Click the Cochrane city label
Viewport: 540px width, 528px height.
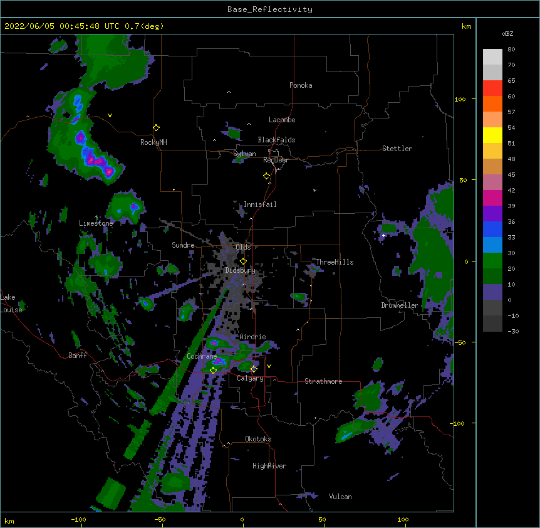coord(202,356)
